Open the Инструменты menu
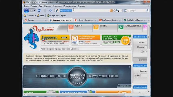The image size is (173, 97). (70, 6)
